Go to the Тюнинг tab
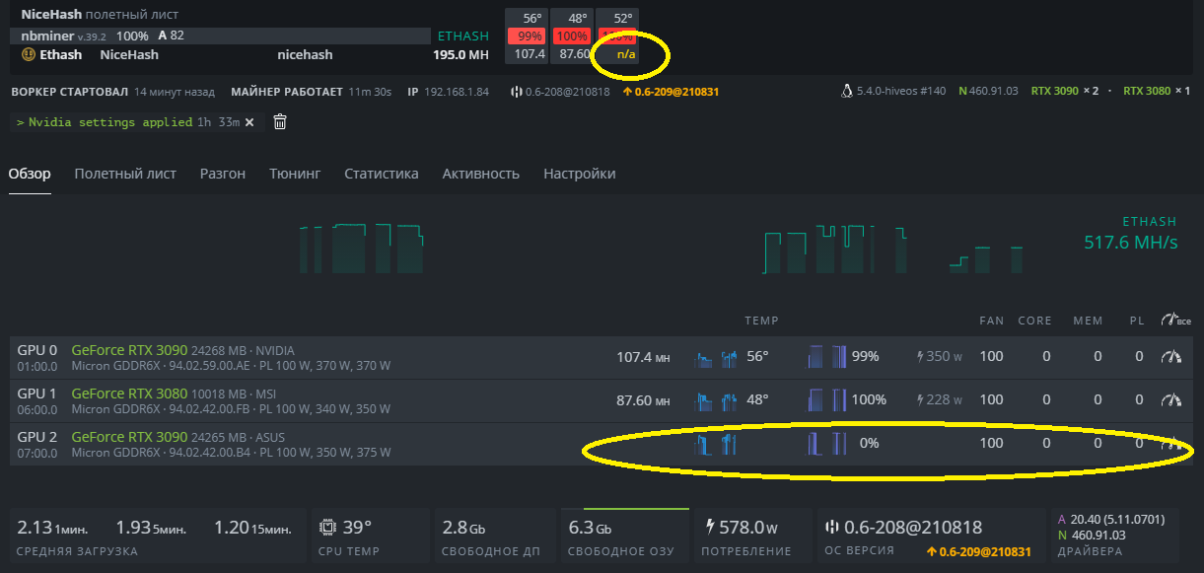This screenshot has width=1204, height=573. [x=295, y=174]
